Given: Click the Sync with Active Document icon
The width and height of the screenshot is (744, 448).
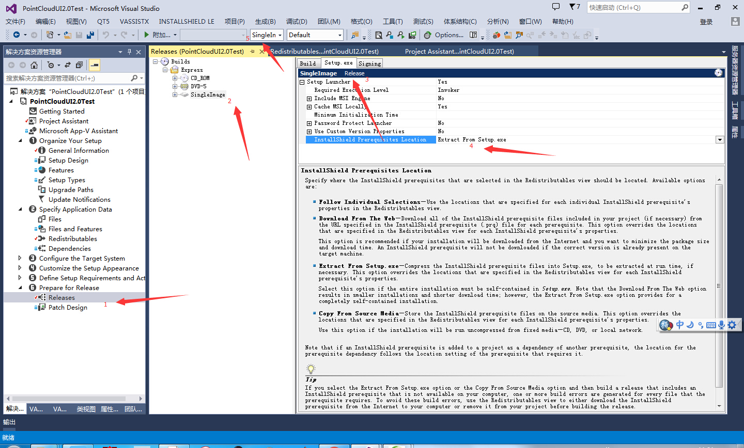Looking at the screenshot, I should pos(68,65).
